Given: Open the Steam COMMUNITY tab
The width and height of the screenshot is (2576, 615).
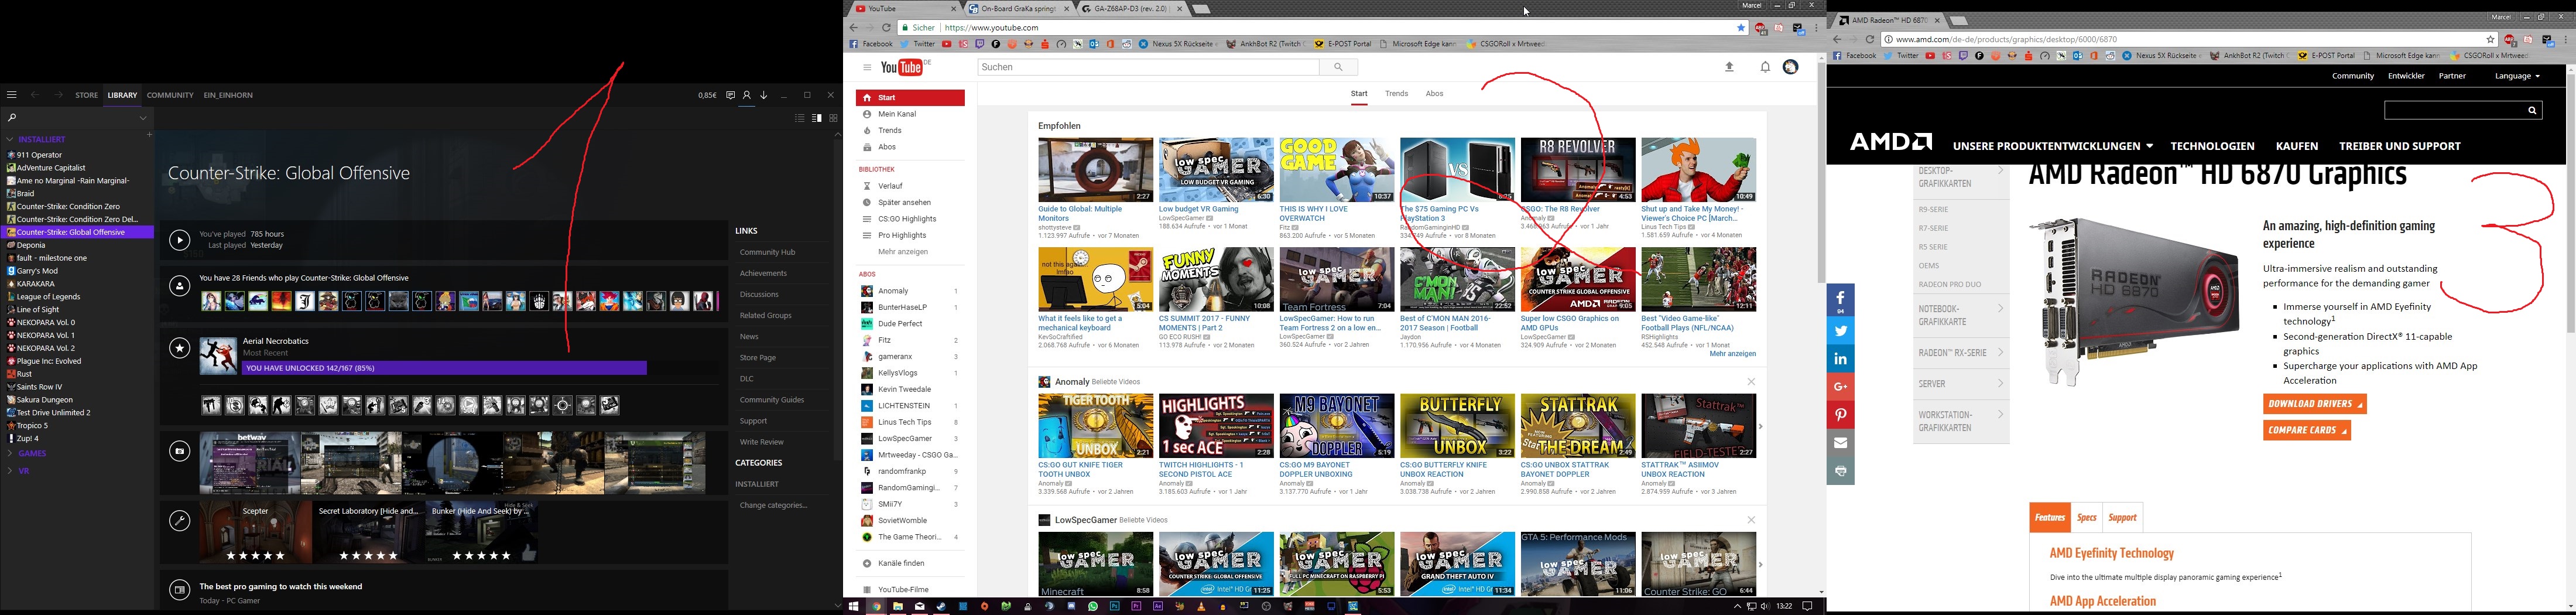Looking at the screenshot, I should click(170, 95).
